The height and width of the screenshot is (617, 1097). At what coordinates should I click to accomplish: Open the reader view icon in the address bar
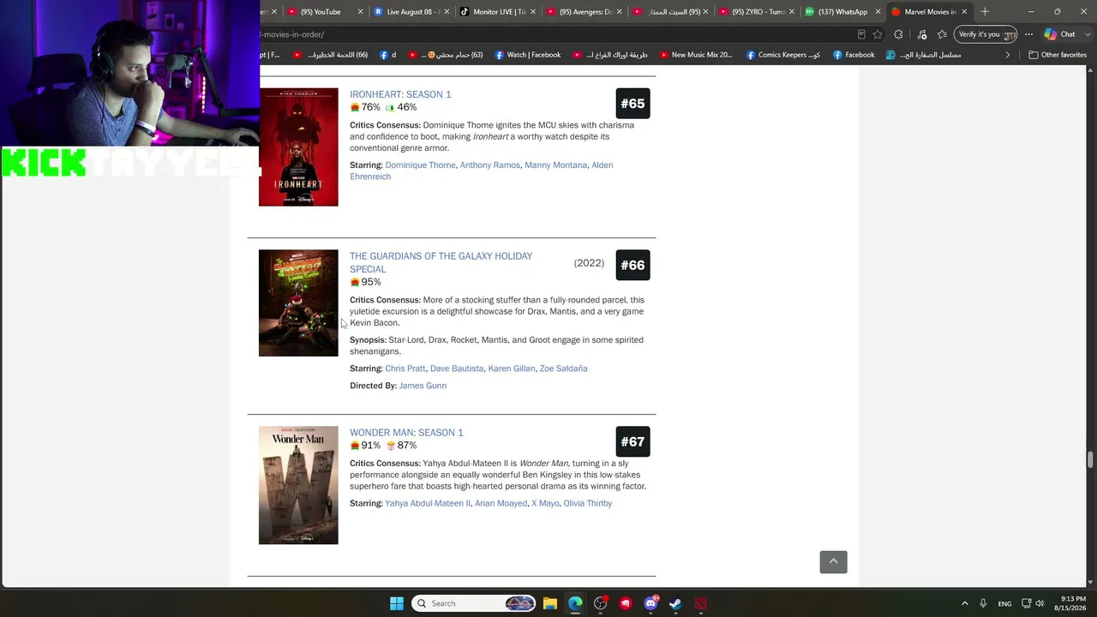pos(861,34)
